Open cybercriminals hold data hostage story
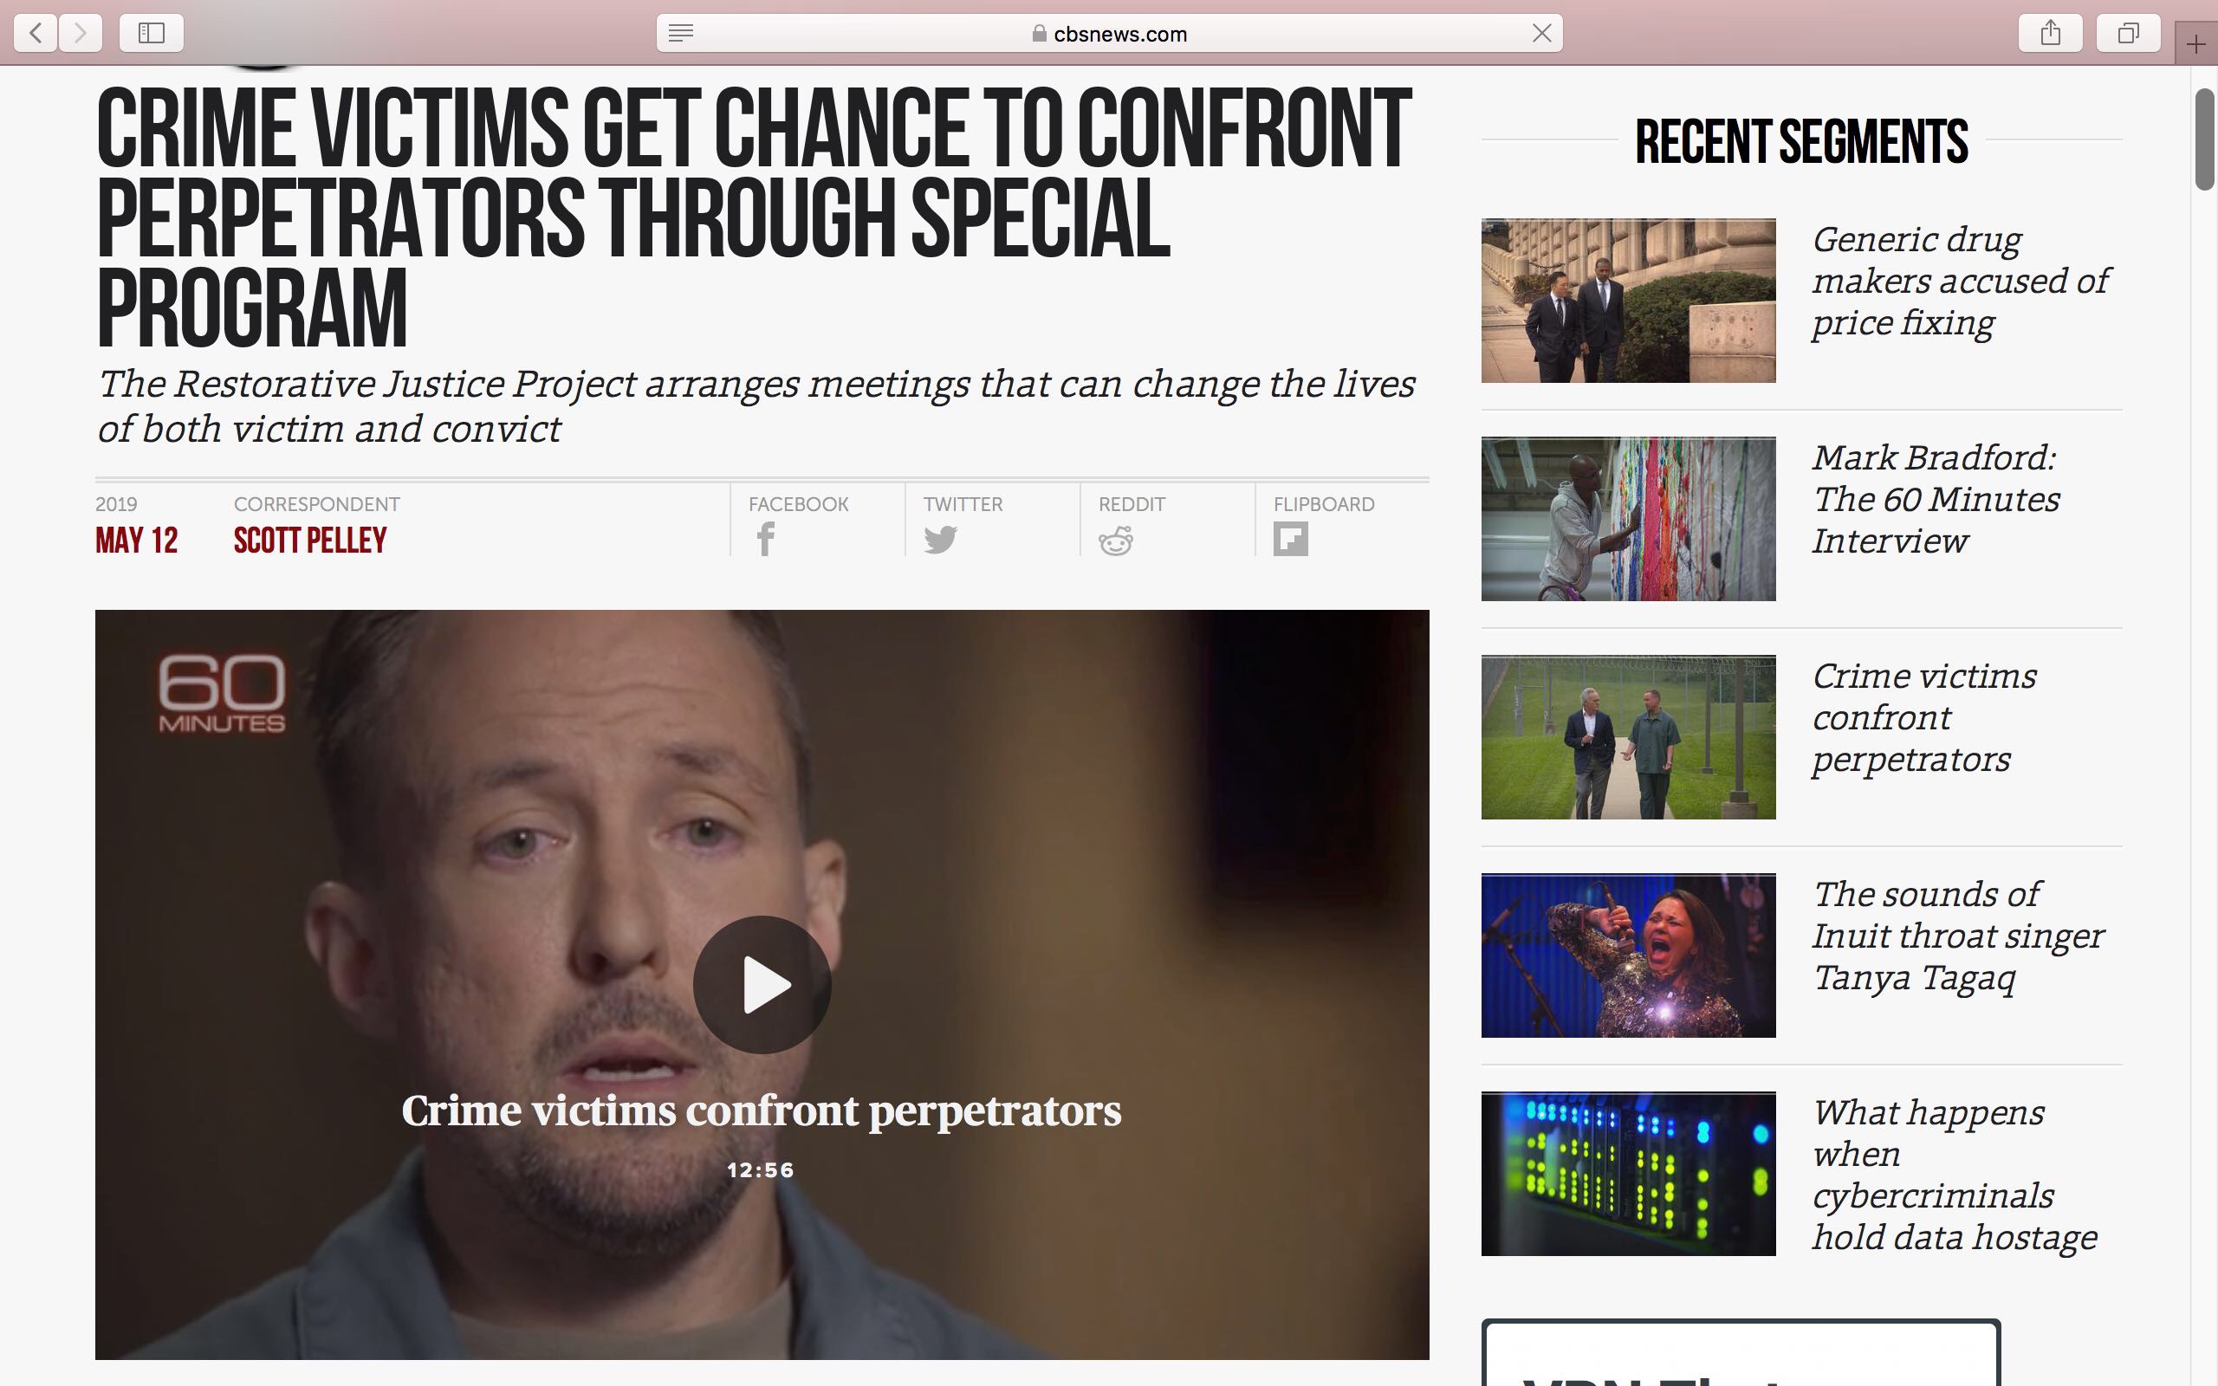The height and width of the screenshot is (1386, 2218). tap(1954, 1176)
